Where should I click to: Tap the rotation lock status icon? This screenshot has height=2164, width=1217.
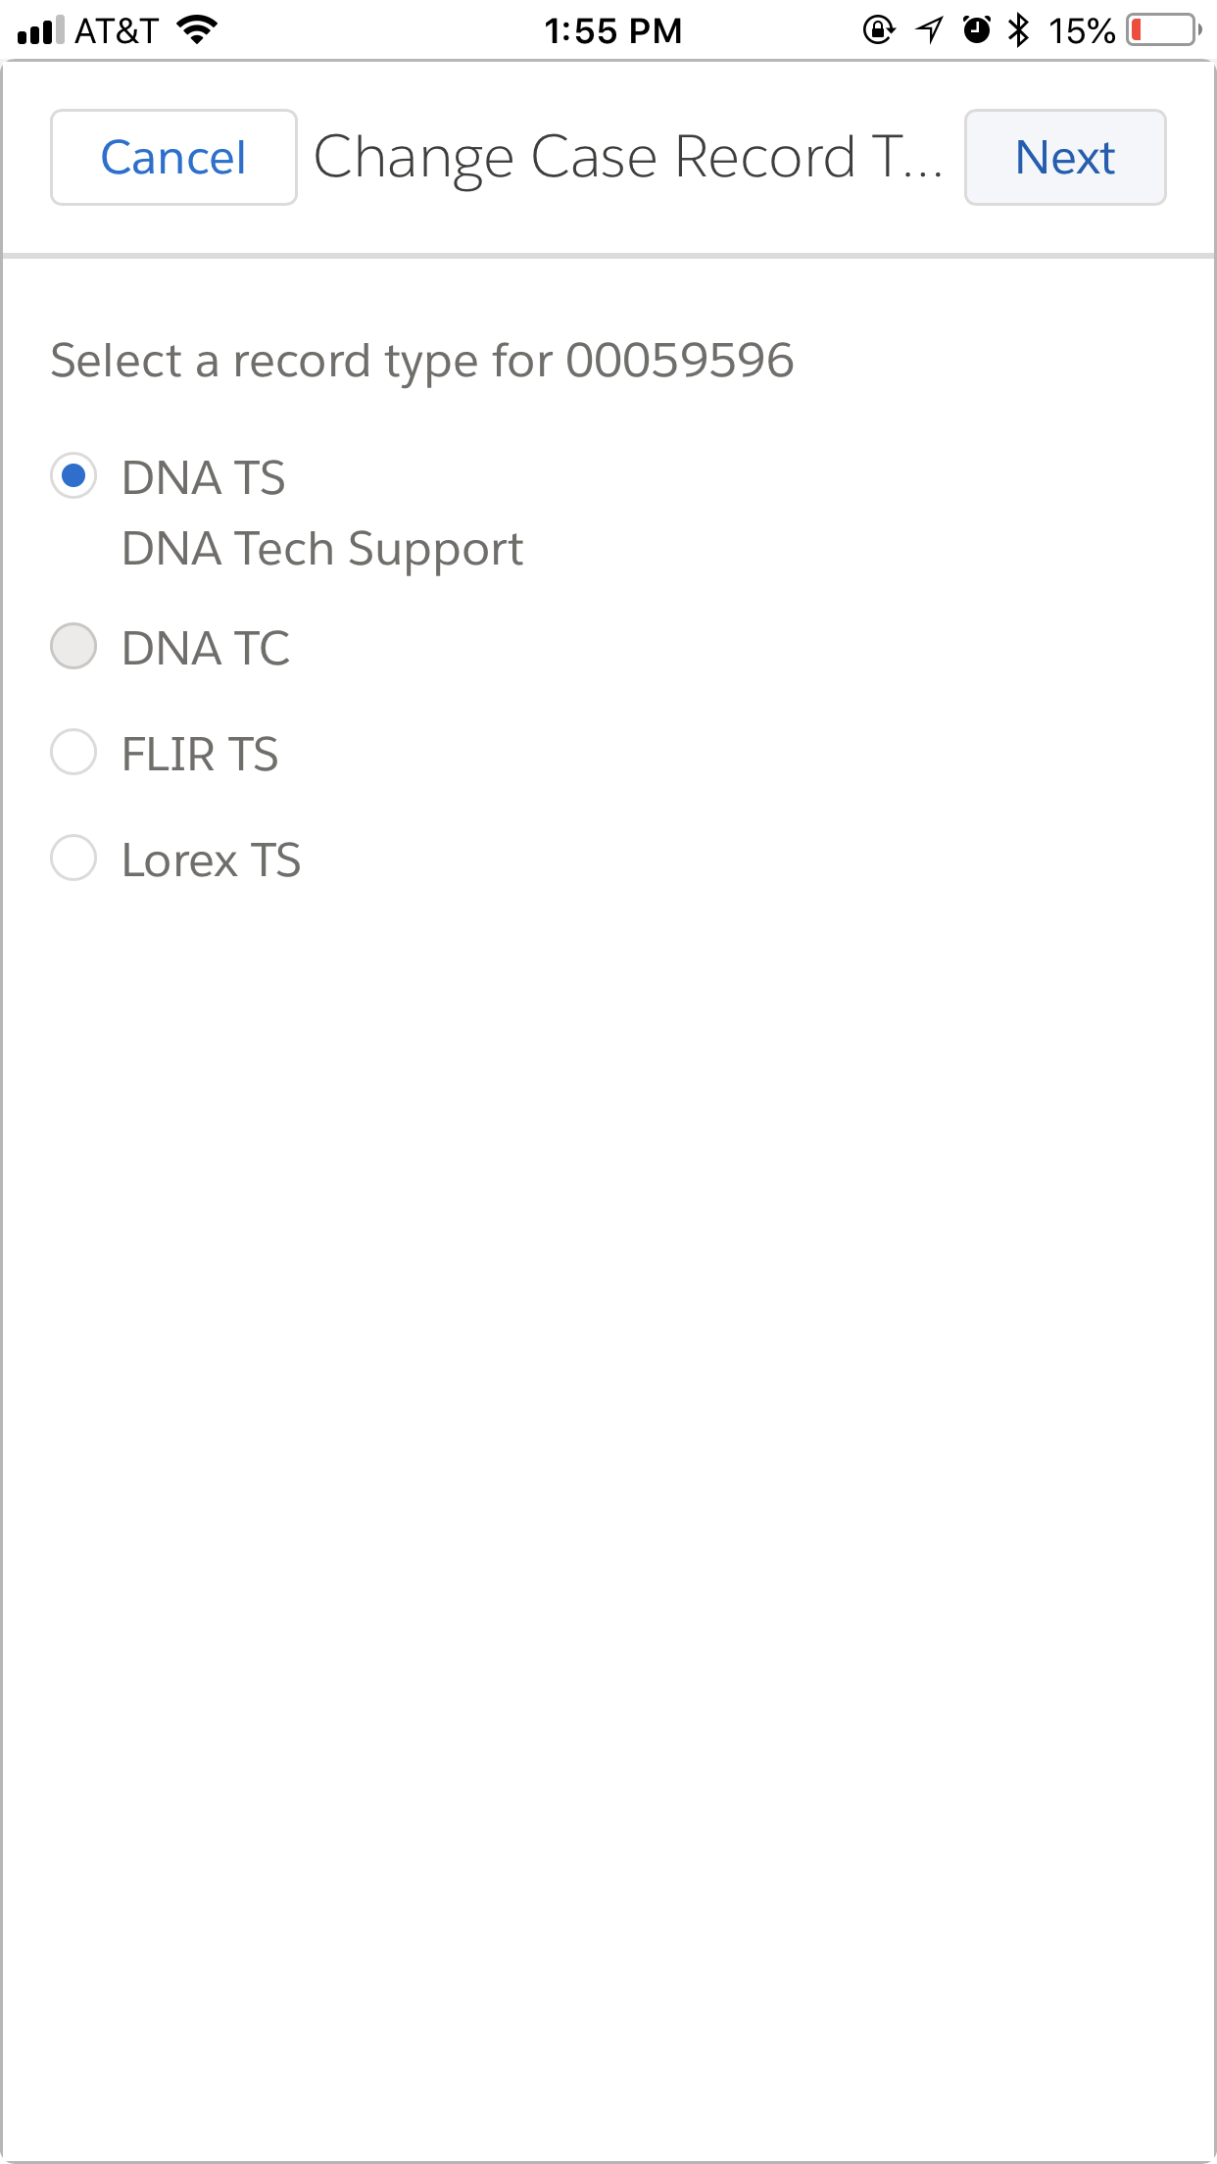[878, 30]
